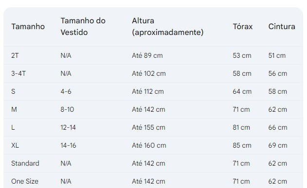Select the Tórax column header
The image size is (307, 188).
point(243,27)
